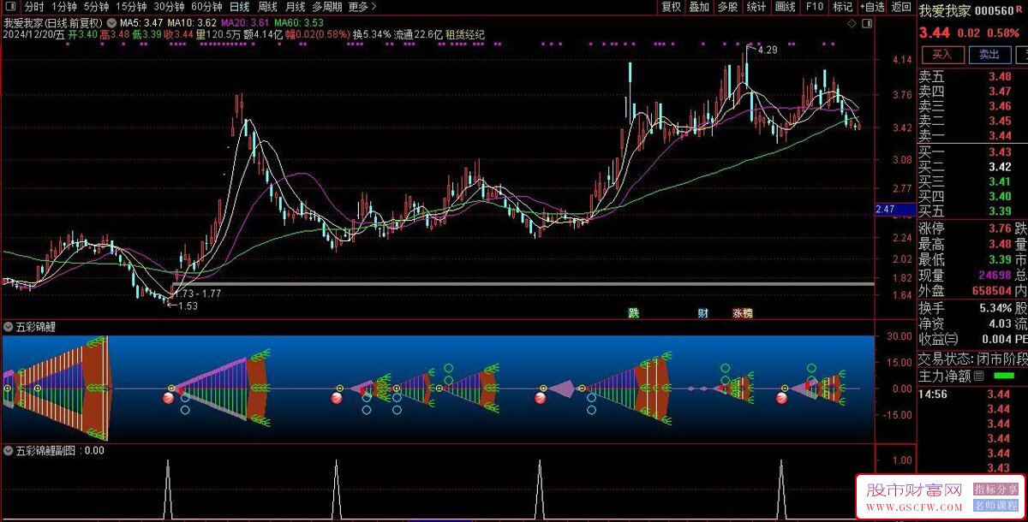Image resolution: width=1028 pixels, height=522 pixels.
Task: Click the R margin-trading badge by 000560
Action: pos(1019,9)
